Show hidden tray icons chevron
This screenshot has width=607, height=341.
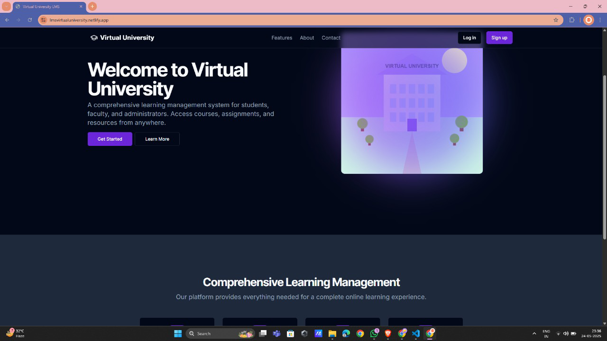click(x=534, y=334)
